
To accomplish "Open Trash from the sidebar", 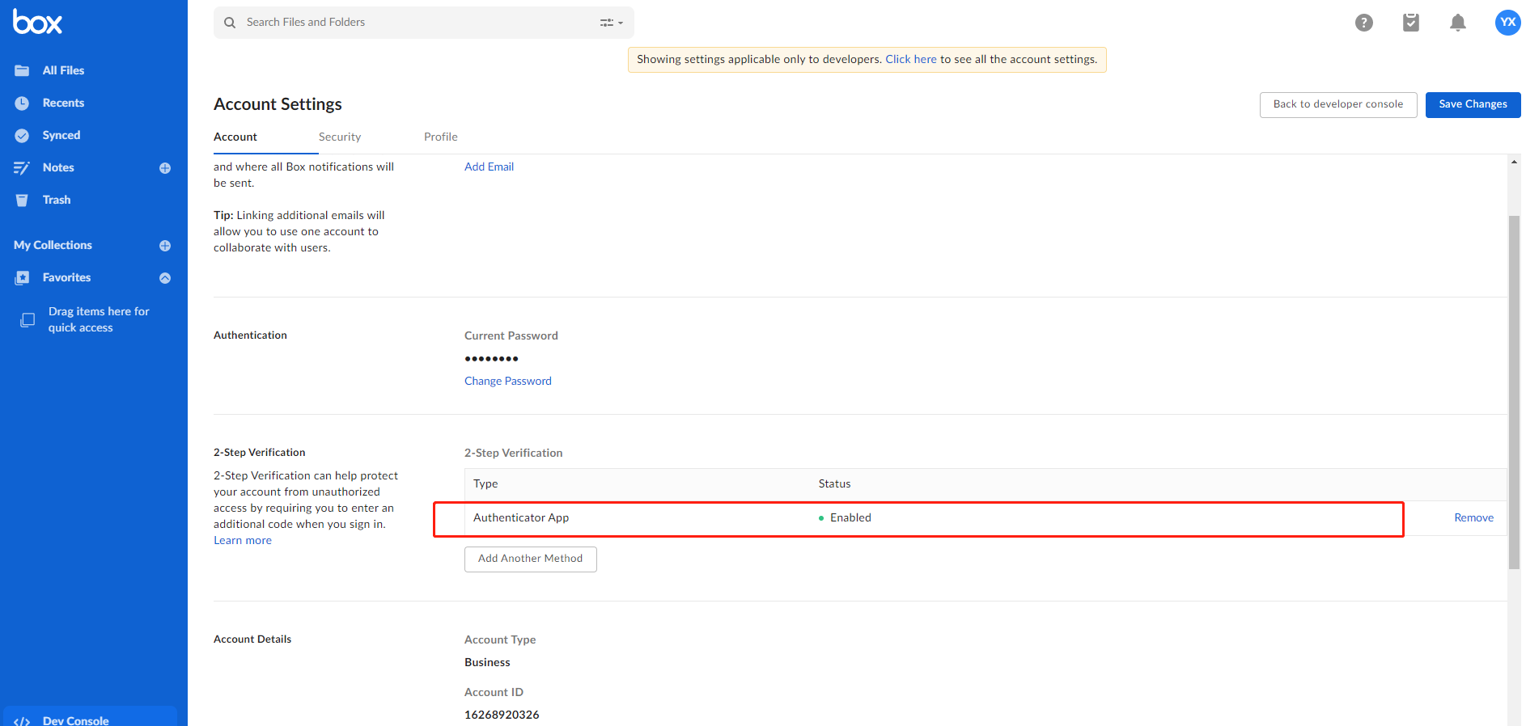I will (x=57, y=200).
